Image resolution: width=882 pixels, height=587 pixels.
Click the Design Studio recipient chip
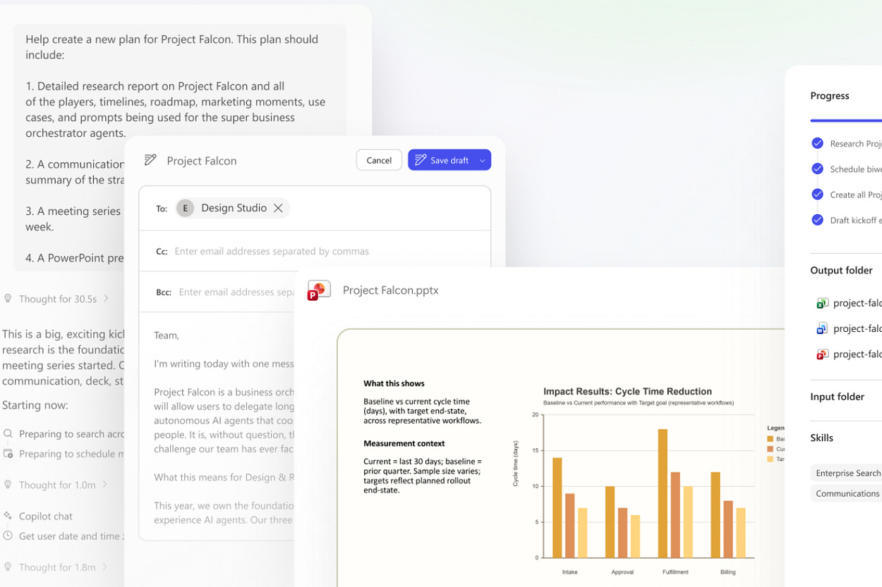tap(233, 208)
